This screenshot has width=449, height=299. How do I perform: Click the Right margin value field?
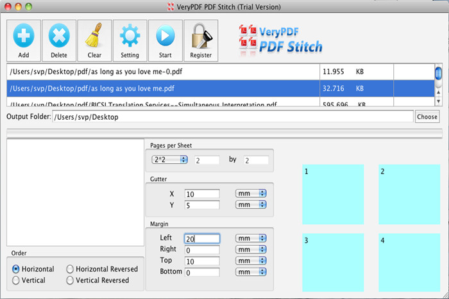(x=202, y=250)
